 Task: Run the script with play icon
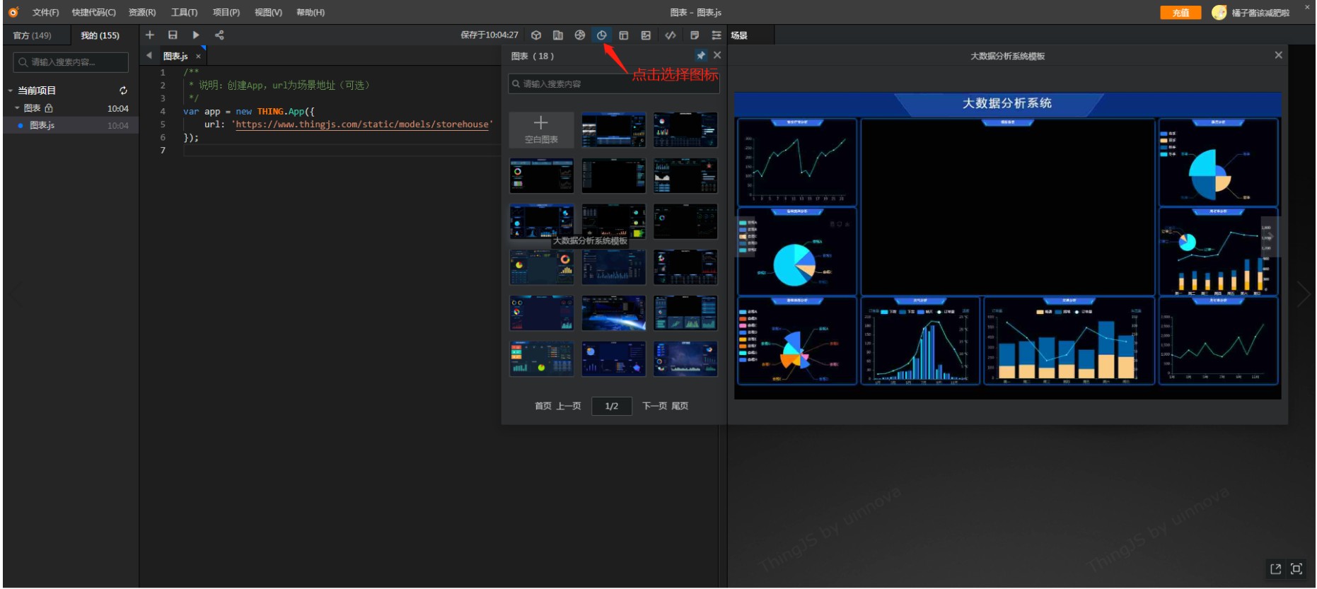pyautogui.click(x=196, y=35)
